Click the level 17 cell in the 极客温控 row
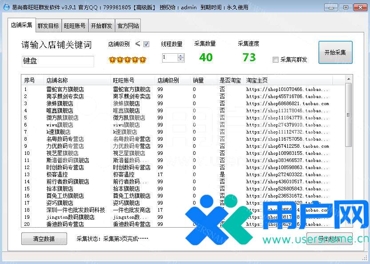Viewport: 370px width, 264px height. coord(160,174)
